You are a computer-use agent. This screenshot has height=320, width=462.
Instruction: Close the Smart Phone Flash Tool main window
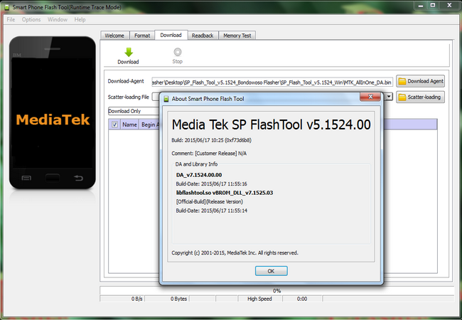[x=450, y=5]
